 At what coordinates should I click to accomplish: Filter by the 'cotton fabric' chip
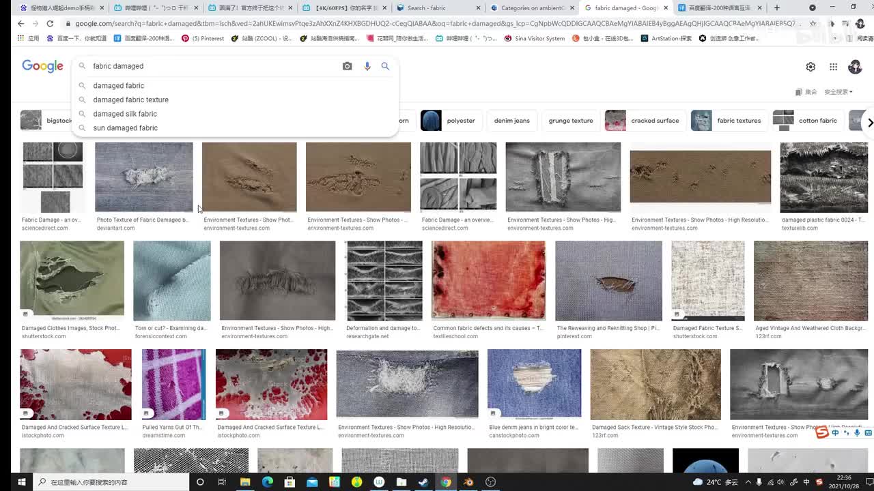[807, 121]
